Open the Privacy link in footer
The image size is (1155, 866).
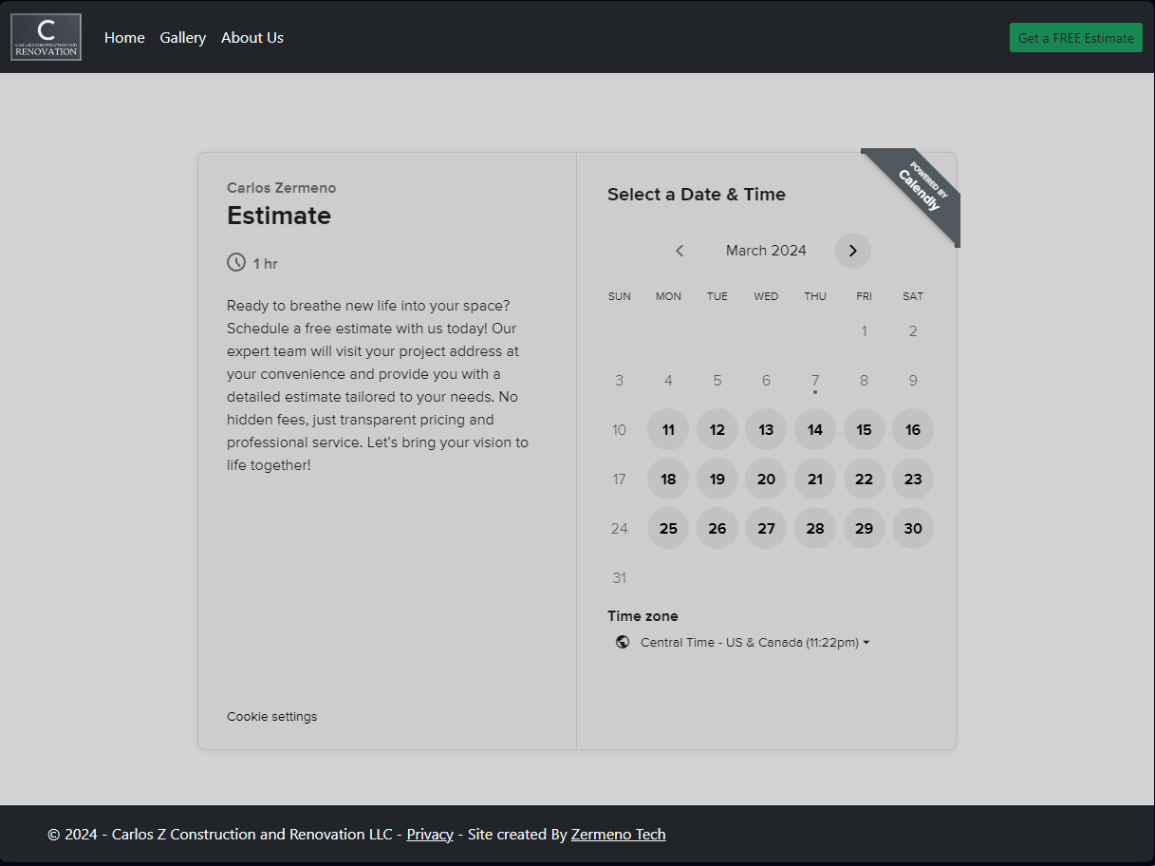click(x=430, y=834)
